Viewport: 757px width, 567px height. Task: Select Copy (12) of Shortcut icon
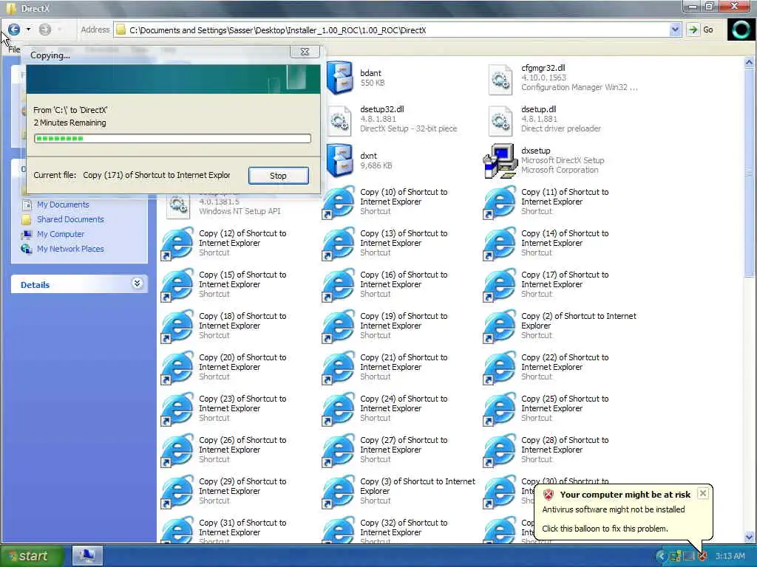(177, 244)
